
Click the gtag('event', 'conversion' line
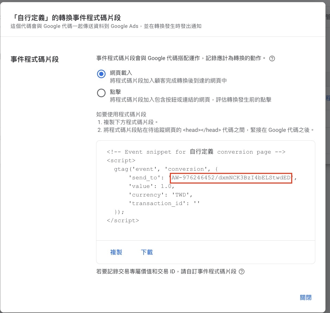tap(166, 169)
